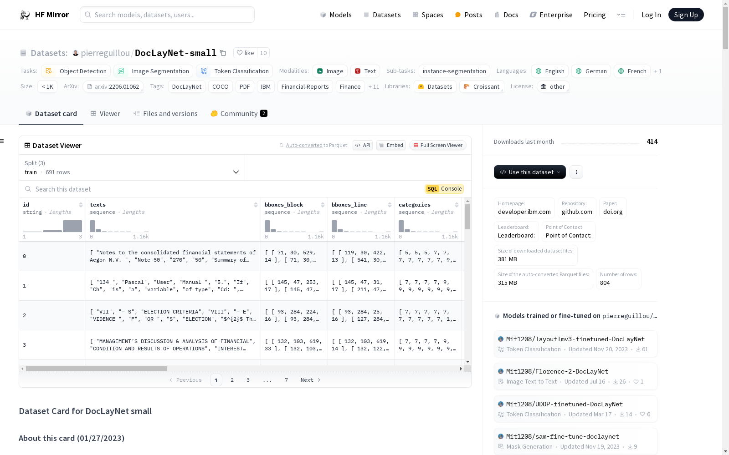Sort the categories column
This screenshot has width=729, height=455.
[457, 205]
